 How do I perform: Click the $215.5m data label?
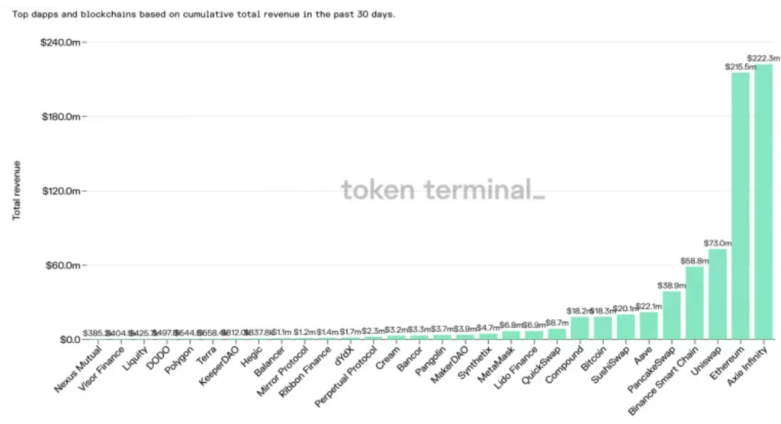(x=740, y=67)
